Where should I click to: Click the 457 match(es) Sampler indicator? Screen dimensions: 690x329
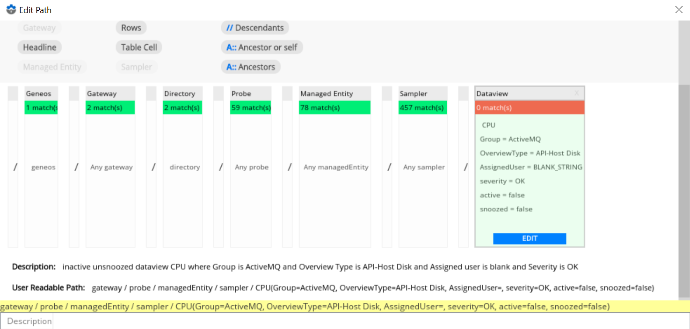pyautogui.click(x=423, y=108)
